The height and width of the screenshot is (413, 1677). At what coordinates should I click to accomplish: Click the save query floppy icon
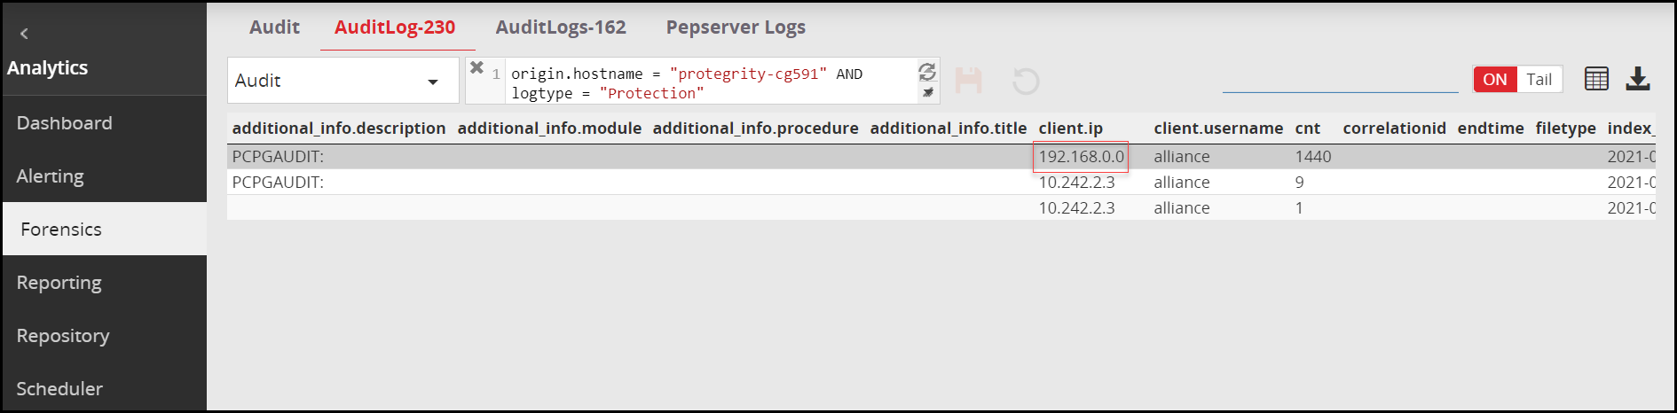[968, 81]
